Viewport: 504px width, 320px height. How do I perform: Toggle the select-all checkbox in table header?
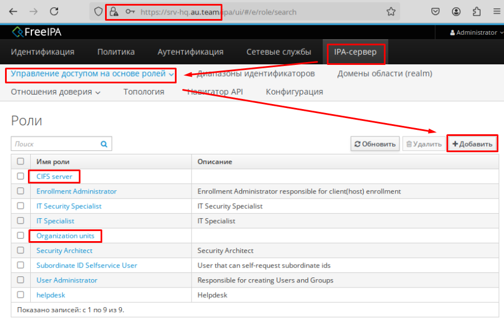coord(21,161)
